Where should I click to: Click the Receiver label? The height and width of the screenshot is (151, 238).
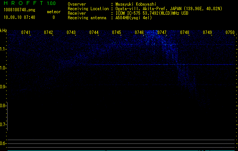coord(77,13)
